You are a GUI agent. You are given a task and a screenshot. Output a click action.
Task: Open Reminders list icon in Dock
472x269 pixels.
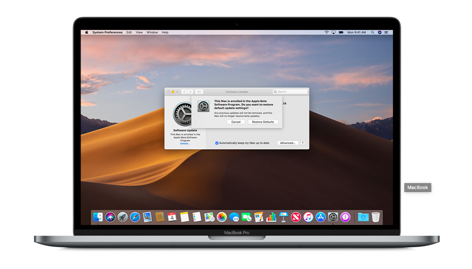[x=197, y=217]
